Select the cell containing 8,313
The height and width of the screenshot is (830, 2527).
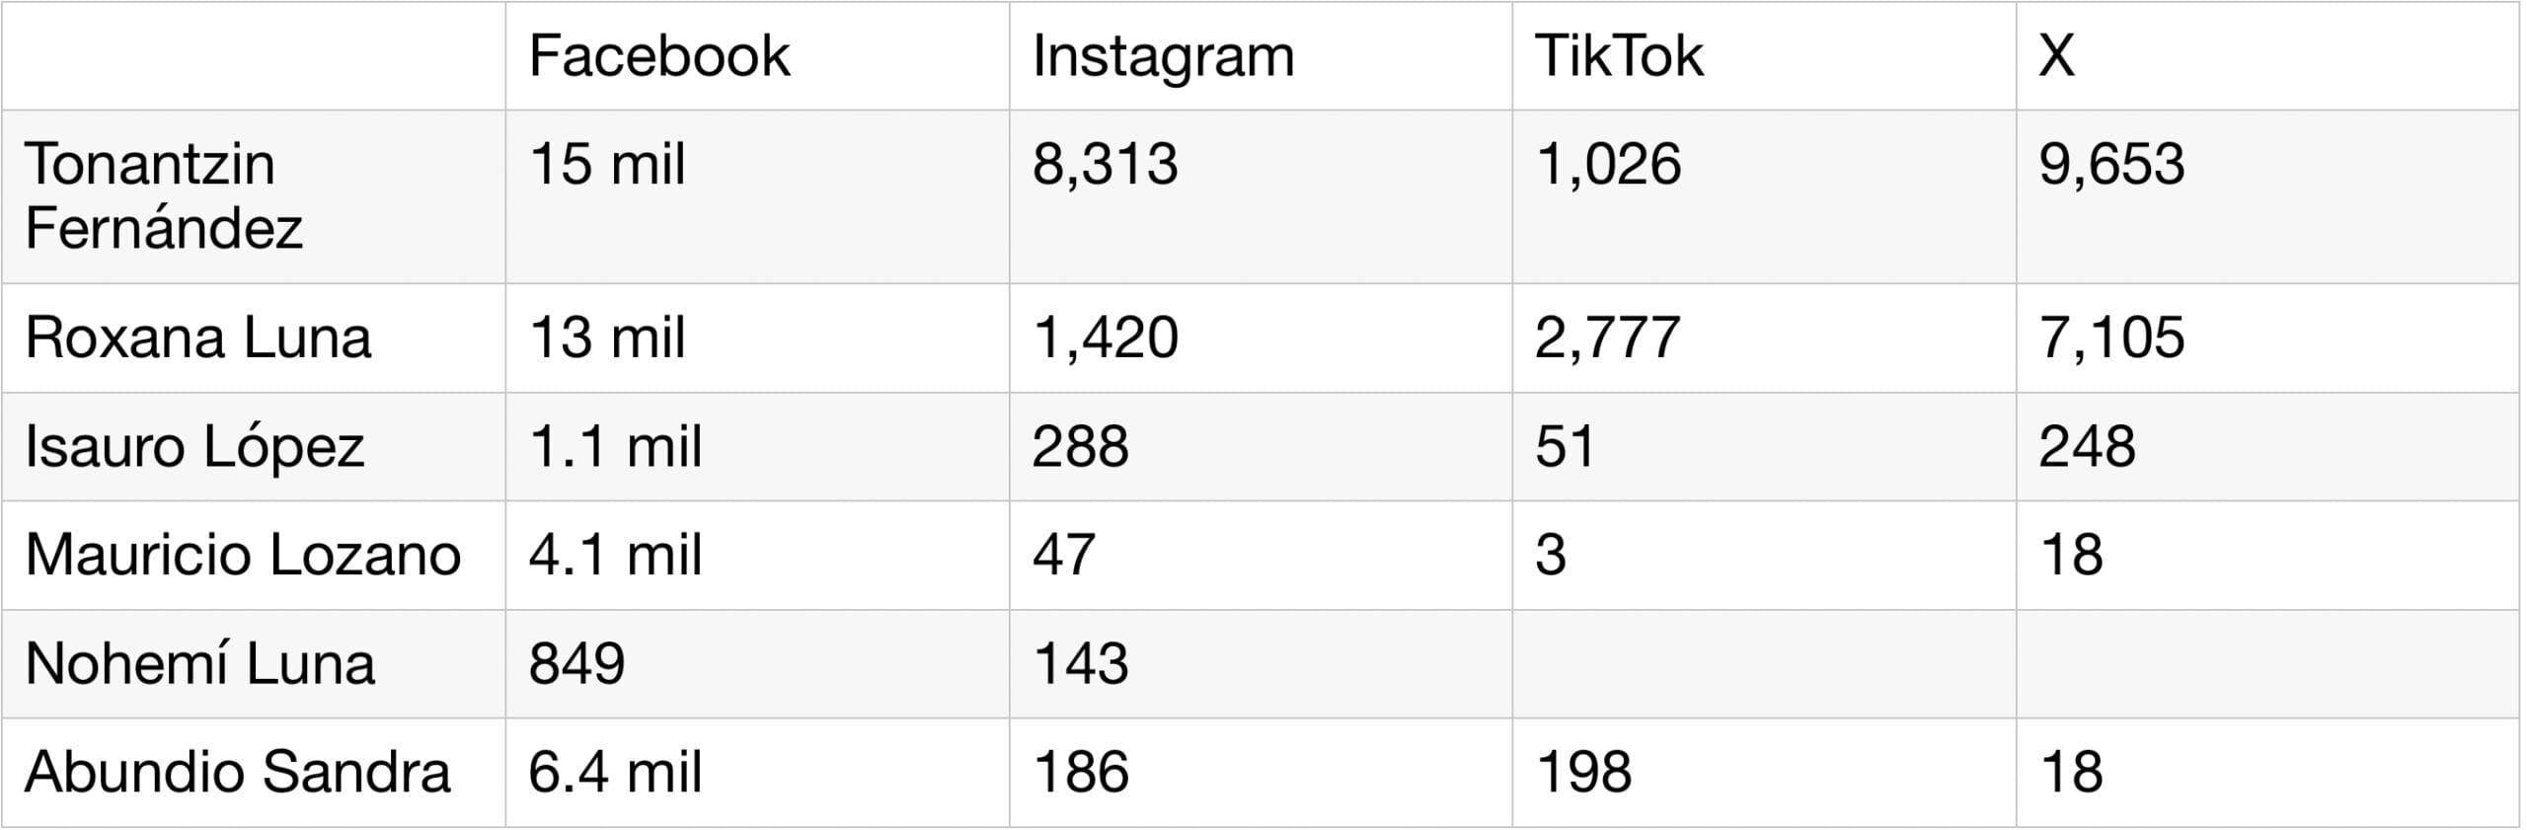point(1261,196)
